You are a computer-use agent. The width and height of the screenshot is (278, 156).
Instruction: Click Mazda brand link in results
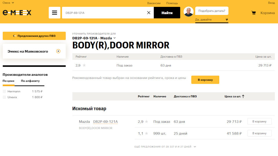(x=84, y=122)
